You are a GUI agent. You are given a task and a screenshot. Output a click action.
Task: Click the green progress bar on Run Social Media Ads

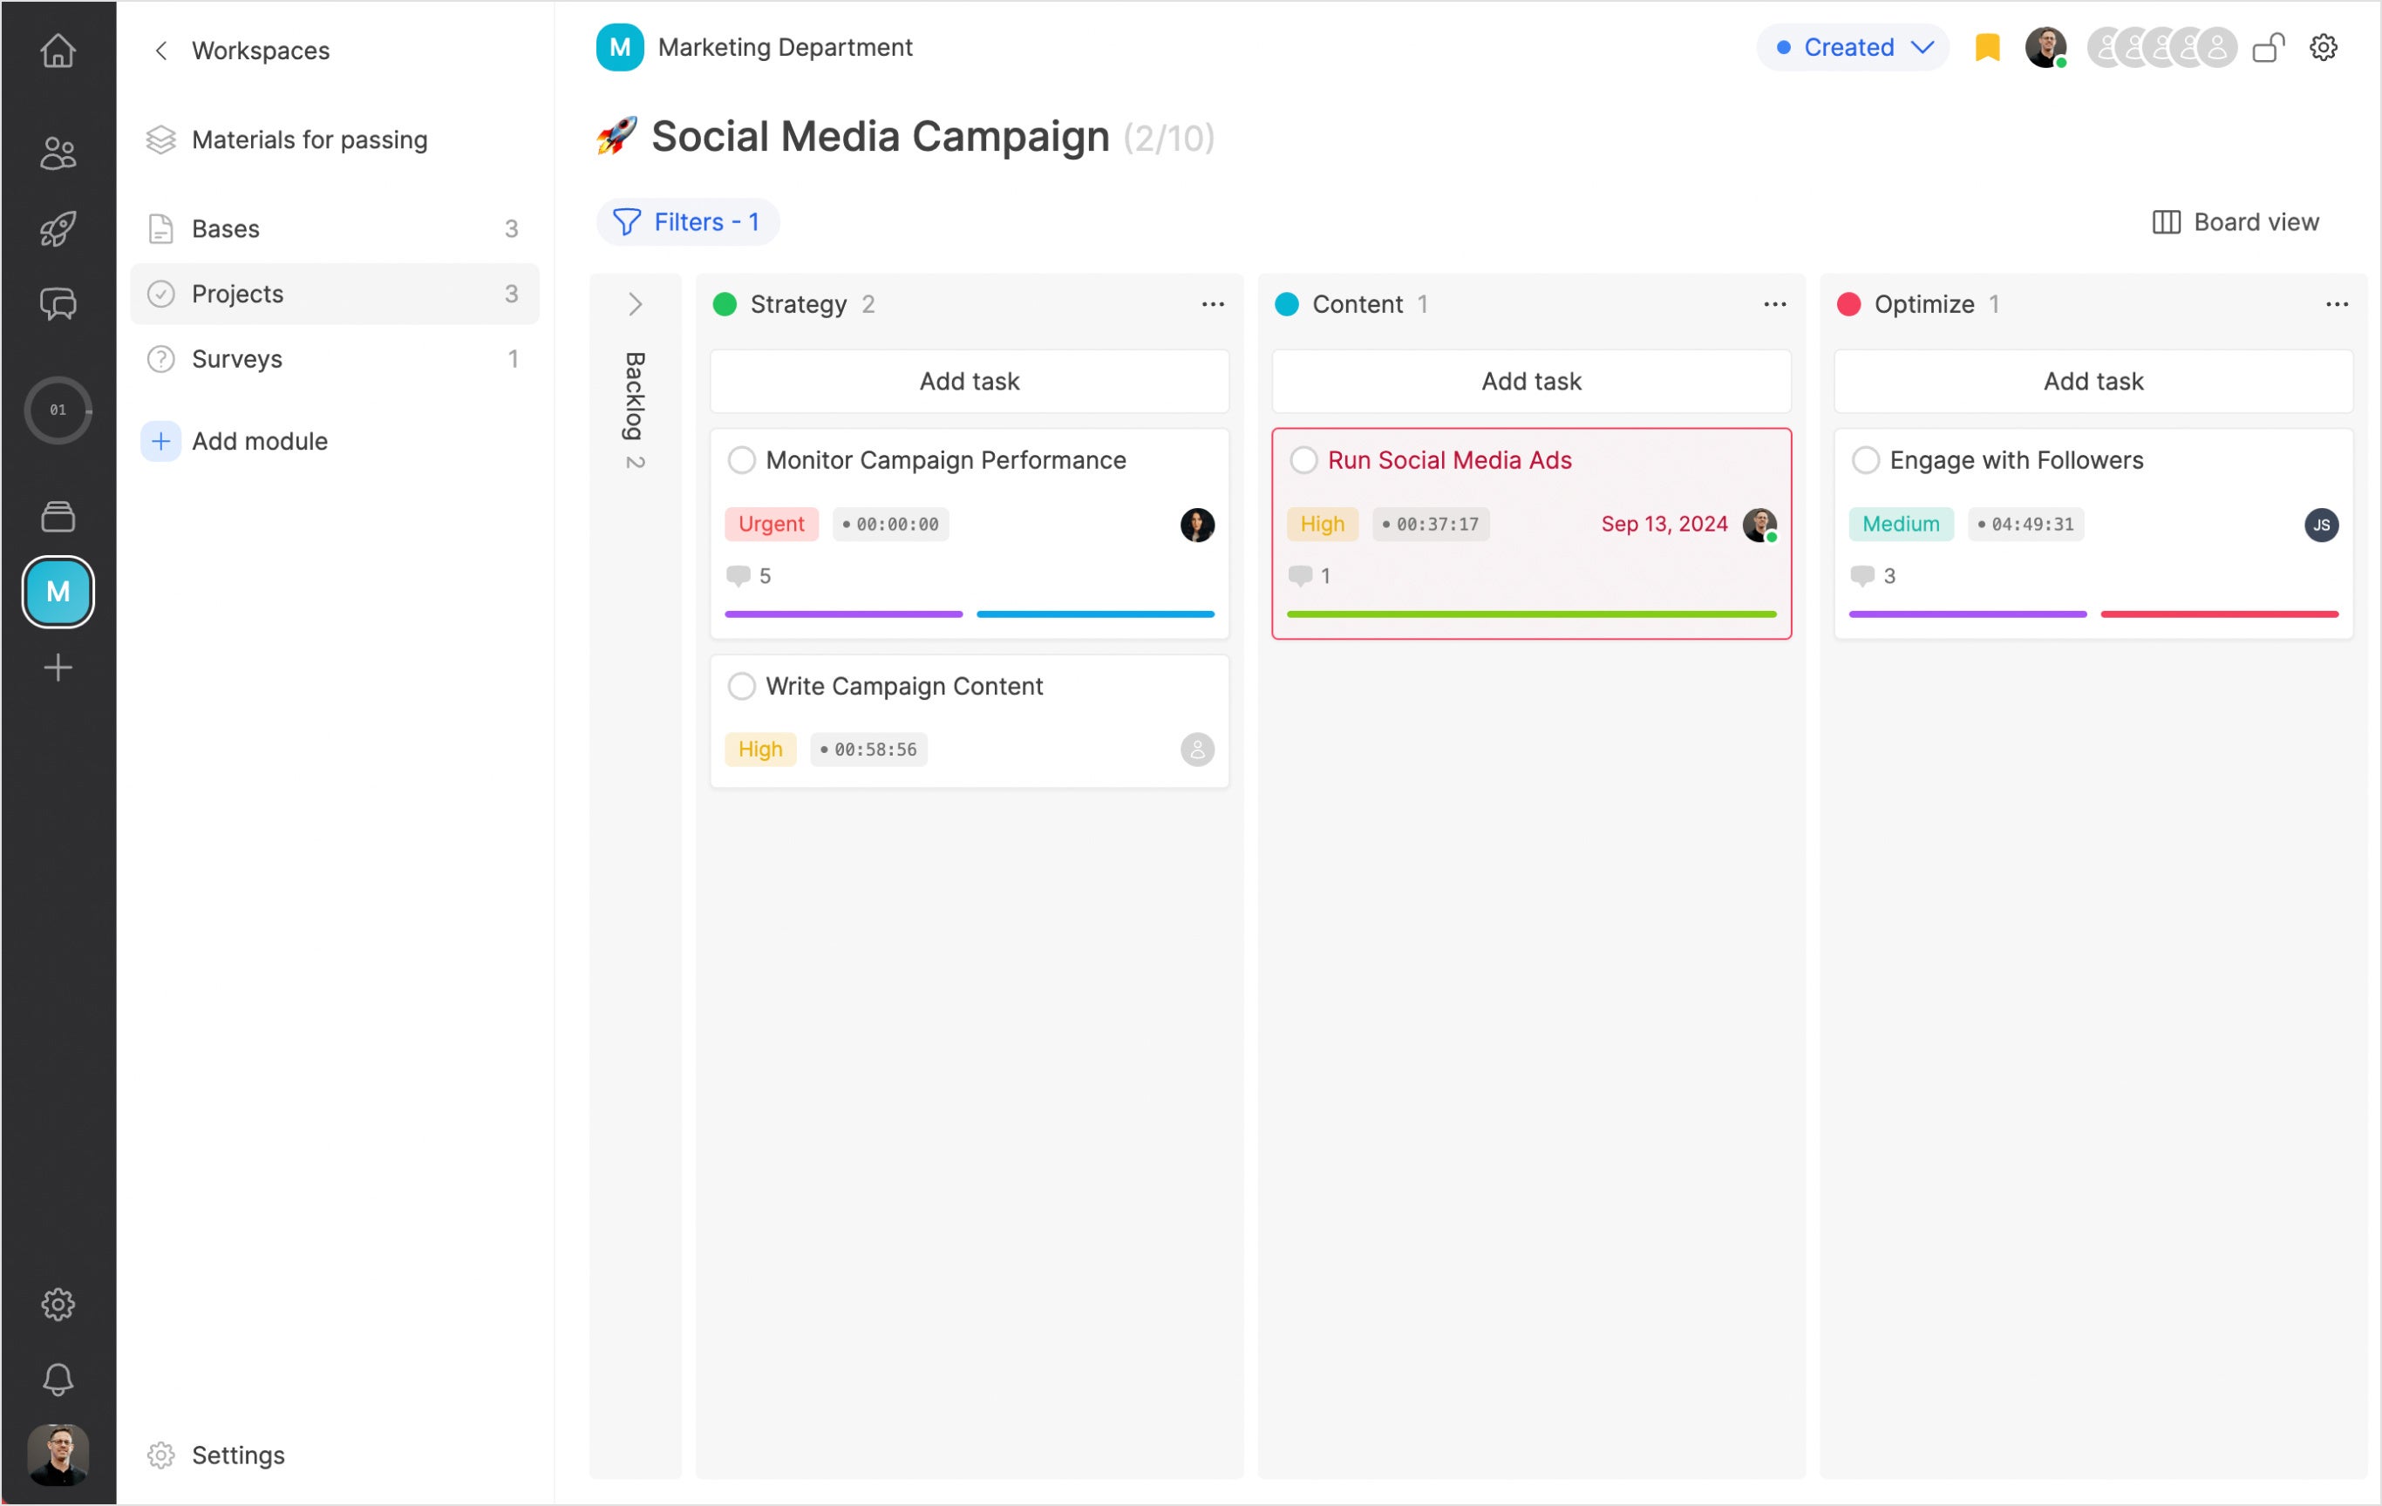(1530, 614)
